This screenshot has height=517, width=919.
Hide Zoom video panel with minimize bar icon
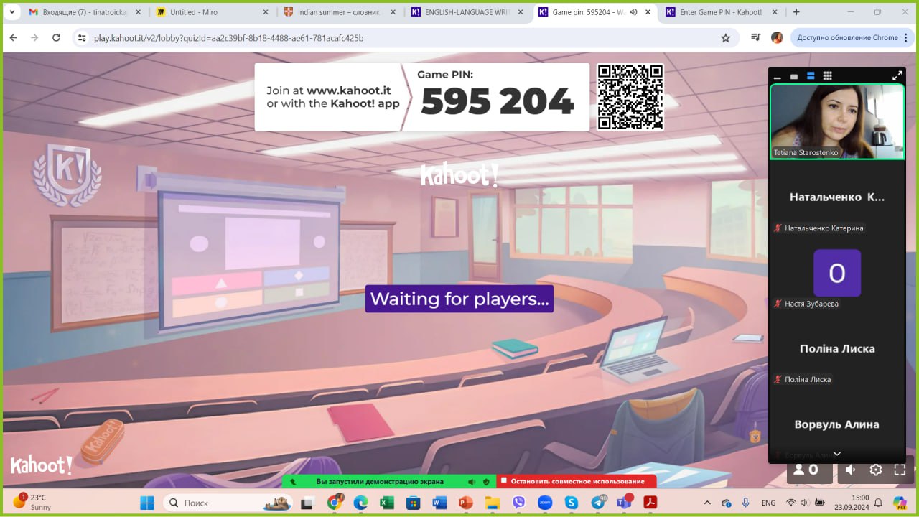pos(778,76)
